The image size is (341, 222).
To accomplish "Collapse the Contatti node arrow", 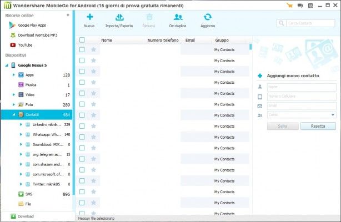I will pyautogui.click(x=14, y=114).
